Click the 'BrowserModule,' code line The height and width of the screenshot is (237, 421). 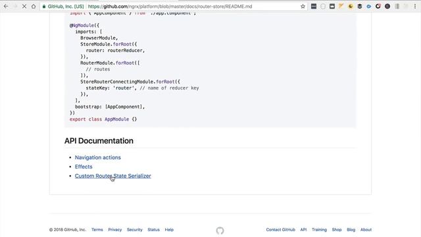point(99,38)
